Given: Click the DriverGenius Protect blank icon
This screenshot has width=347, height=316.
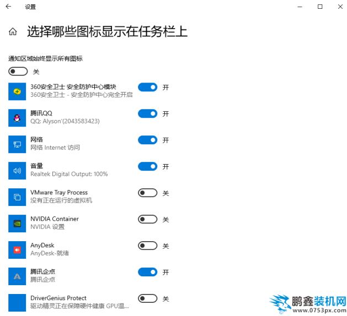Looking at the screenshot, I should click(x=17, y=303).
